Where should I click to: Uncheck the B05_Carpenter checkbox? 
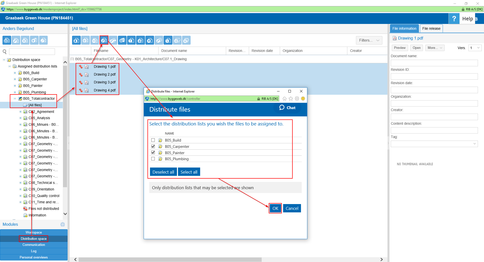pos(153,146)
